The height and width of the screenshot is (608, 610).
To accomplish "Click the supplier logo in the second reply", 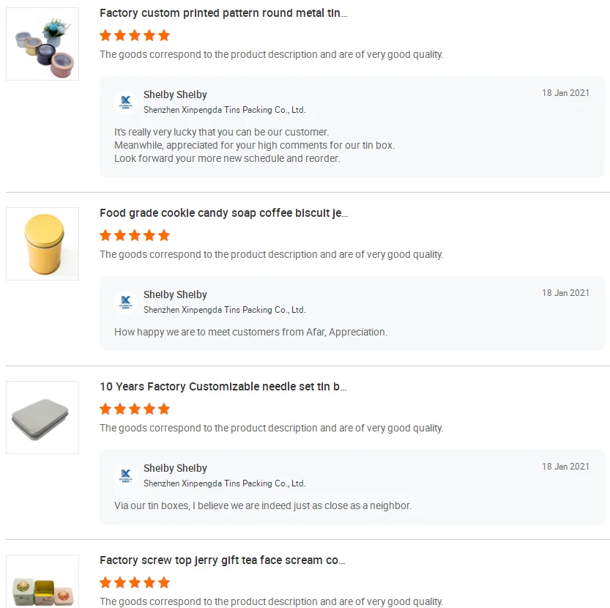I will pos(126,302).
